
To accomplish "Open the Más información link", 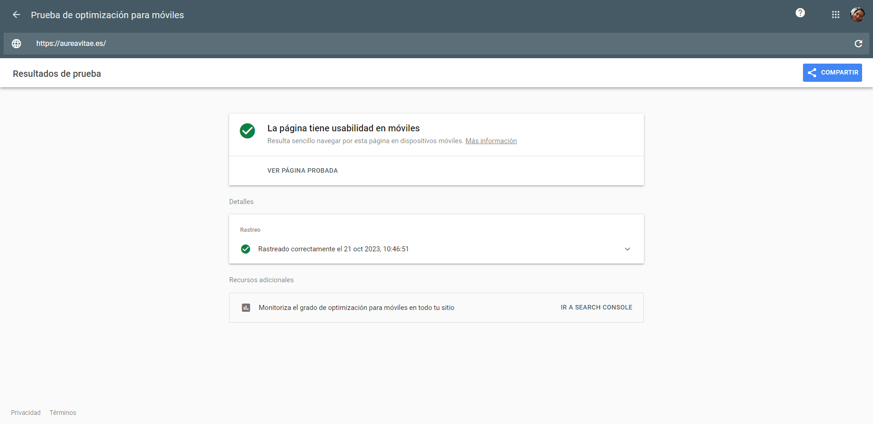I will point(491,141).
